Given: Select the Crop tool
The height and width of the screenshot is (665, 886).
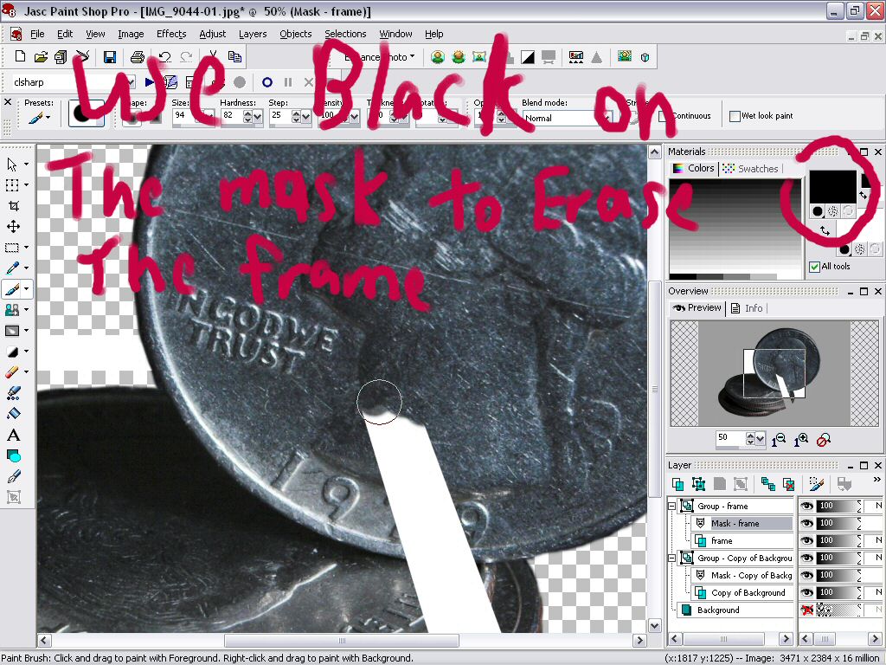Looking at the screenshot, I should [x=14, y=206].
